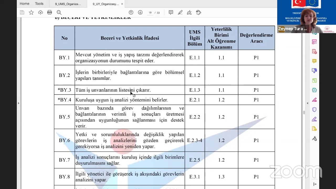Viewport: 336px width, 189px height.
Task: Click the *BY.3 row number cell
Action: point(64,90)
